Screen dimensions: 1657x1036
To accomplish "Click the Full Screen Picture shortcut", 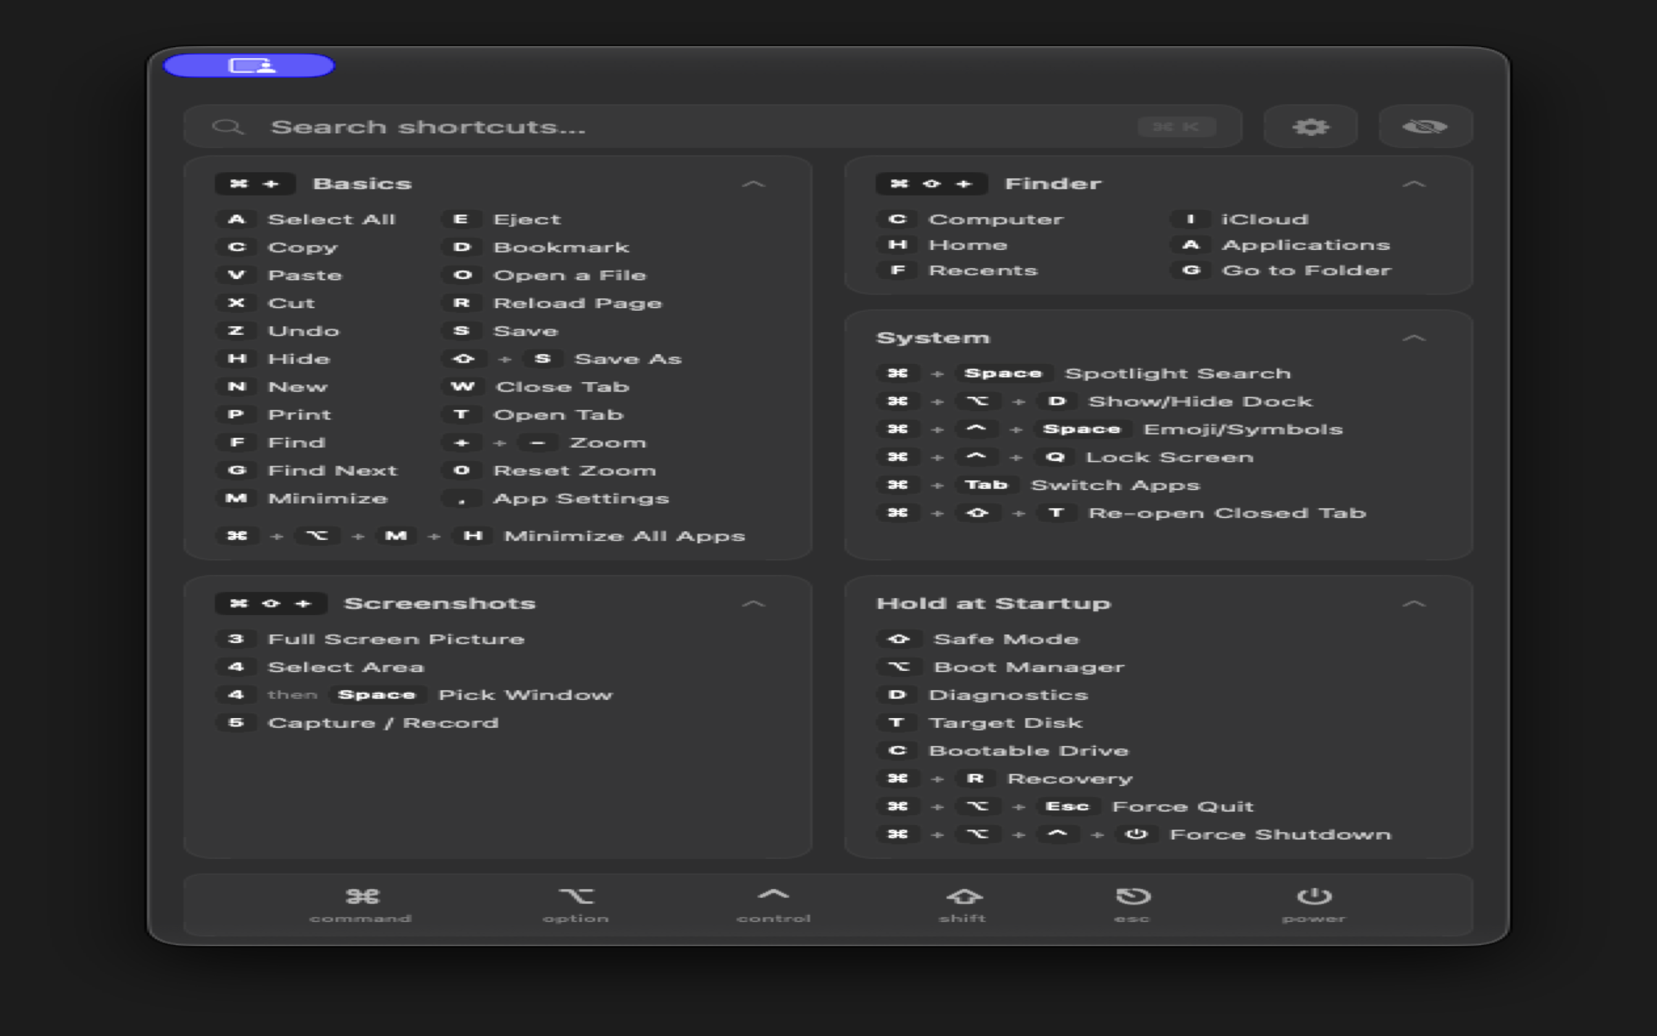I will point(370,639).
